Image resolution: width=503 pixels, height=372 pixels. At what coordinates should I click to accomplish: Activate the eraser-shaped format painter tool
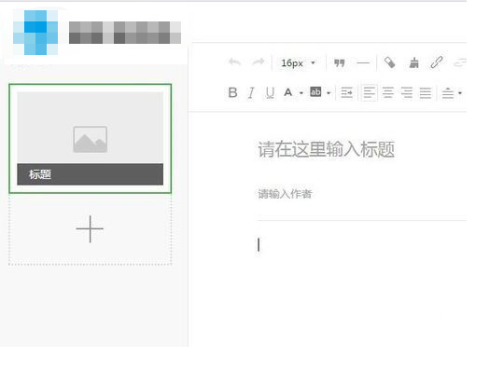[x=389, y=62]
